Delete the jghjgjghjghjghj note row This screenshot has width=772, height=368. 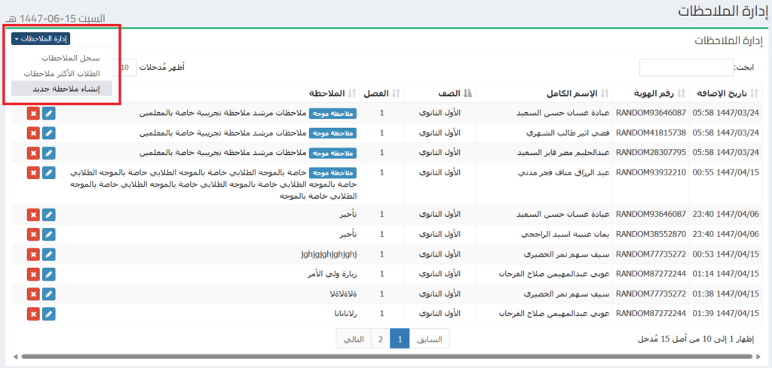[33, 254]
